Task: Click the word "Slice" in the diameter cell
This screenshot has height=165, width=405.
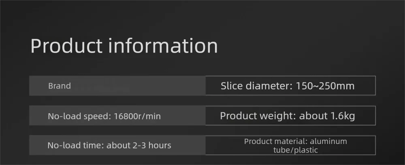Action: (x=232, y=86)
